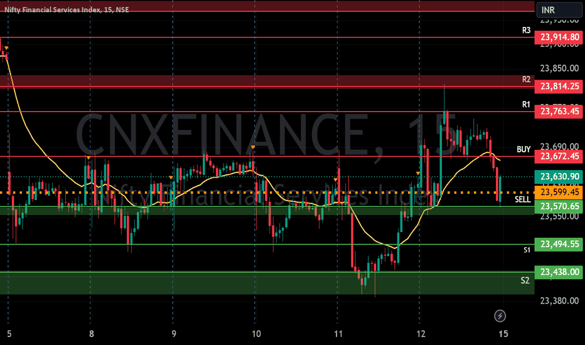Click the 23,690.00 price scale value
Image resolution: width=585 pixels, height=345 pixels.
(x=559, y=146)
